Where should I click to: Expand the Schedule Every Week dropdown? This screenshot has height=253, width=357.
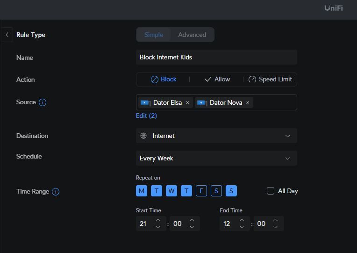[x=216, y=158]
